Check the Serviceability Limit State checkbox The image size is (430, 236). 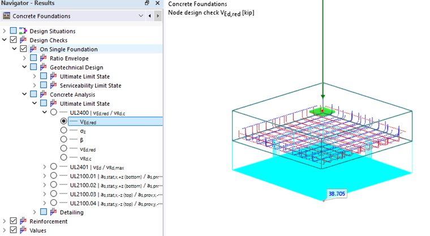click(44, 85)
